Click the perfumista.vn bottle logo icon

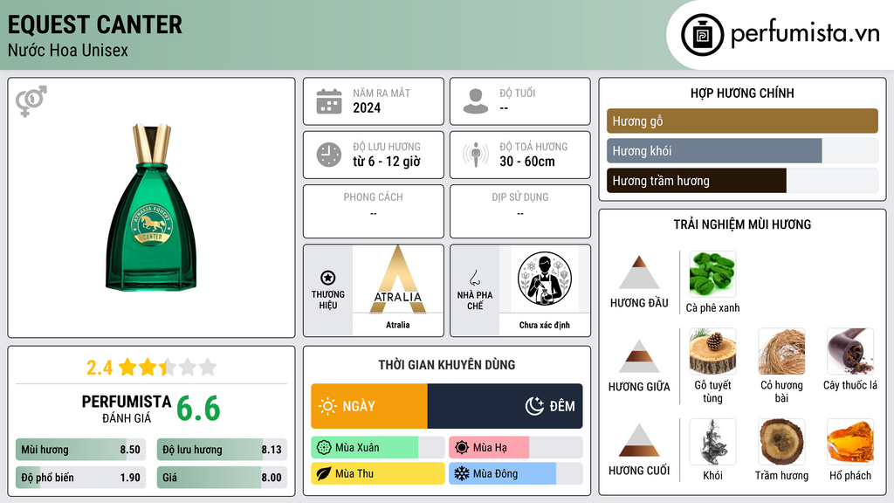click(702, 35)
